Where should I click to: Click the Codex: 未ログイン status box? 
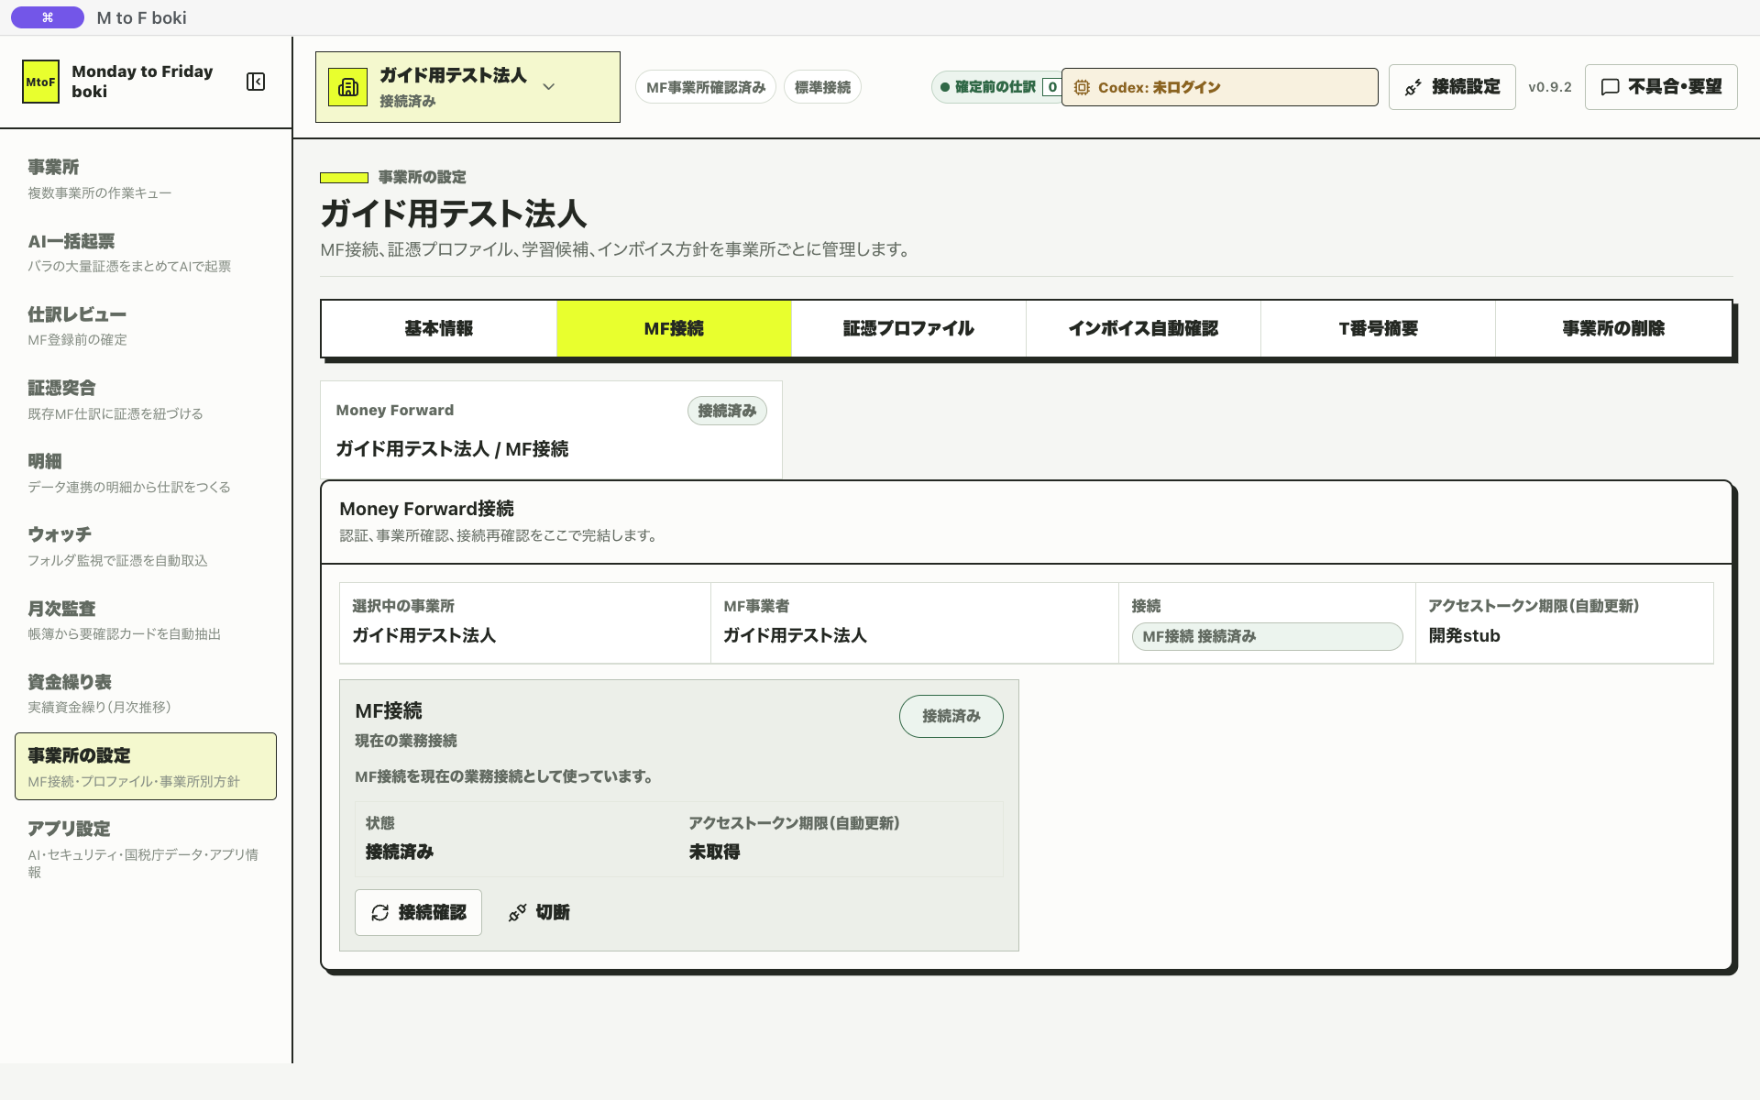coord(1219,87)
